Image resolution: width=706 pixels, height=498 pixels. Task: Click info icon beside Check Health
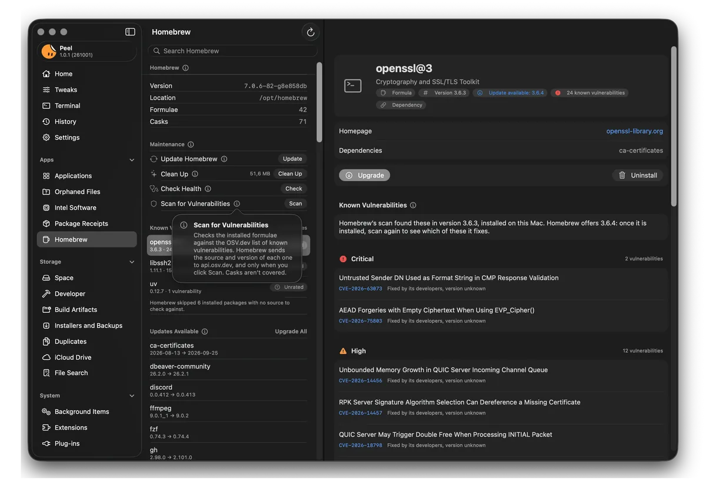[x=208, y=189]
